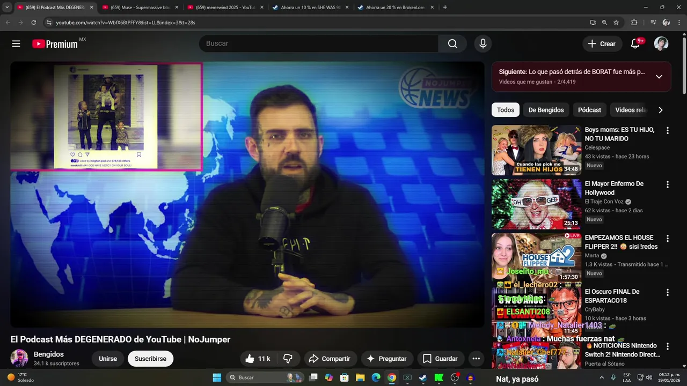Viewport: 687px width, 386px height.
Task: Open File Explorer from the taskbar
Action: (x=360, y=377)
